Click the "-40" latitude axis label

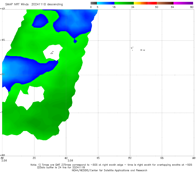[2, 9]
